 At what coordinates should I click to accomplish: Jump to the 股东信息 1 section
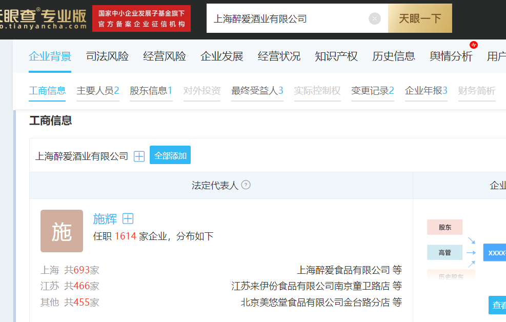click(x=151, y=91)
